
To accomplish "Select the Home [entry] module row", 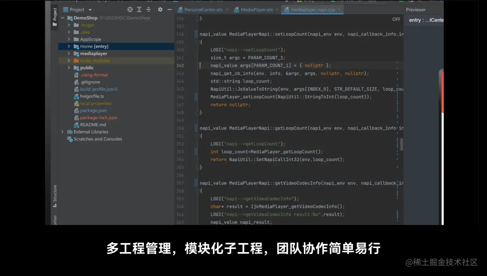I will pos(116,46).
